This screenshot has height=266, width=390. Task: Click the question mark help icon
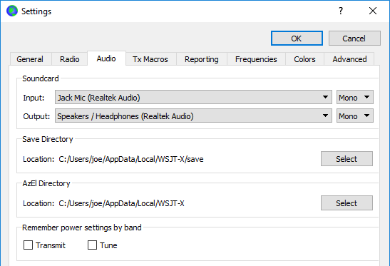click(341, 11)
